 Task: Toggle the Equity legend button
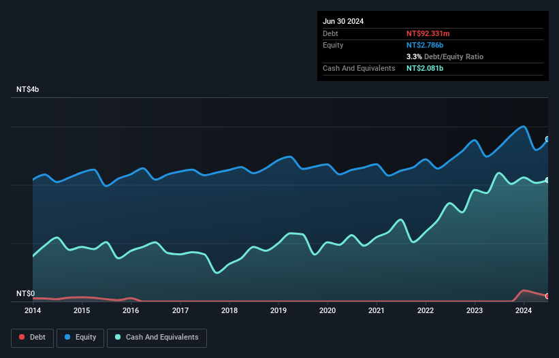click(80, 338)
